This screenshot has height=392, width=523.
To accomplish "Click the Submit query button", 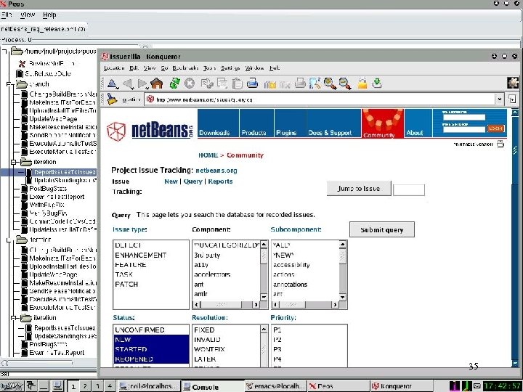I will [x=382, y=229].
